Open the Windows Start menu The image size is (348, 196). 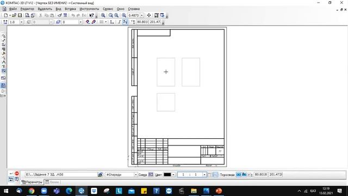coord(6,191)
